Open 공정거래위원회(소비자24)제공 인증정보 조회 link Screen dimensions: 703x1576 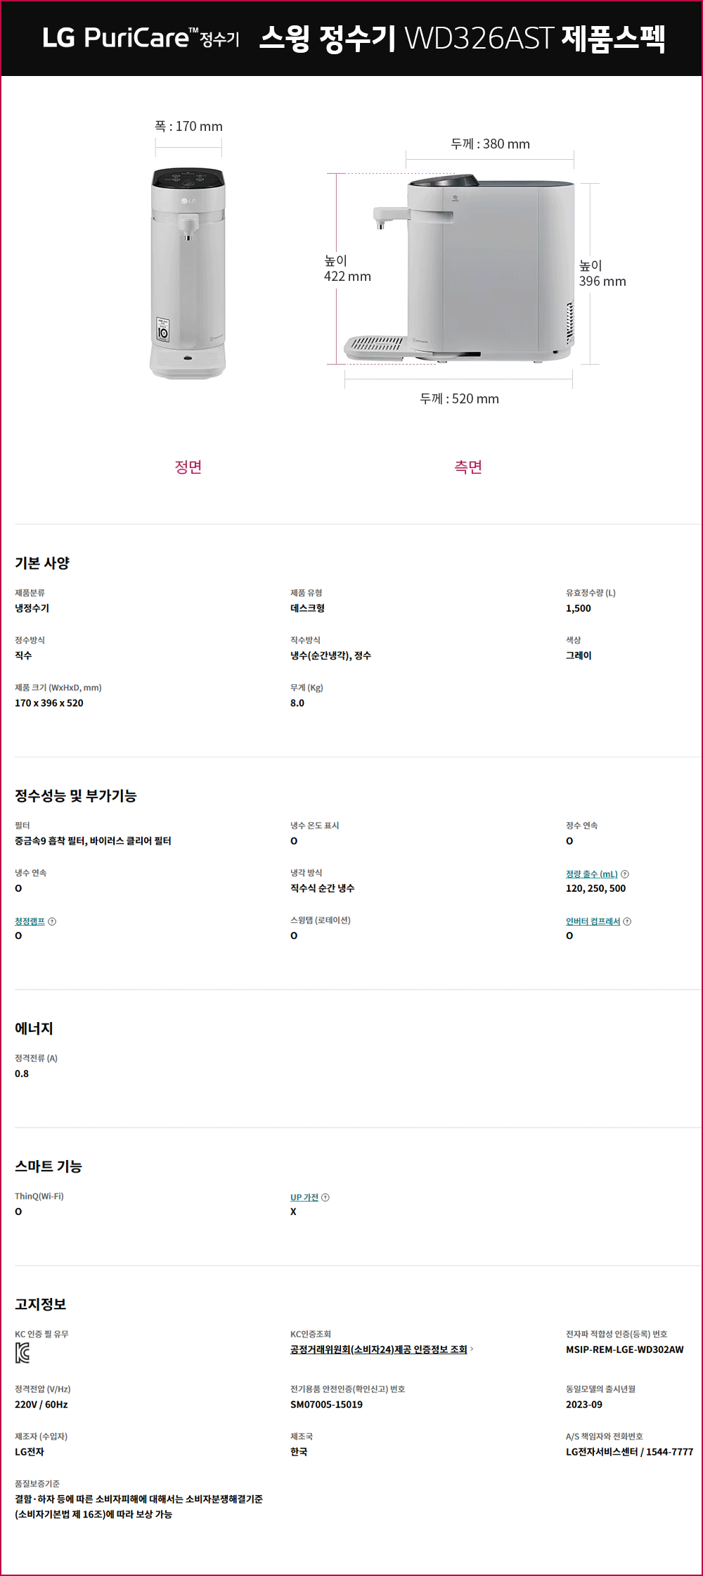379,1349
